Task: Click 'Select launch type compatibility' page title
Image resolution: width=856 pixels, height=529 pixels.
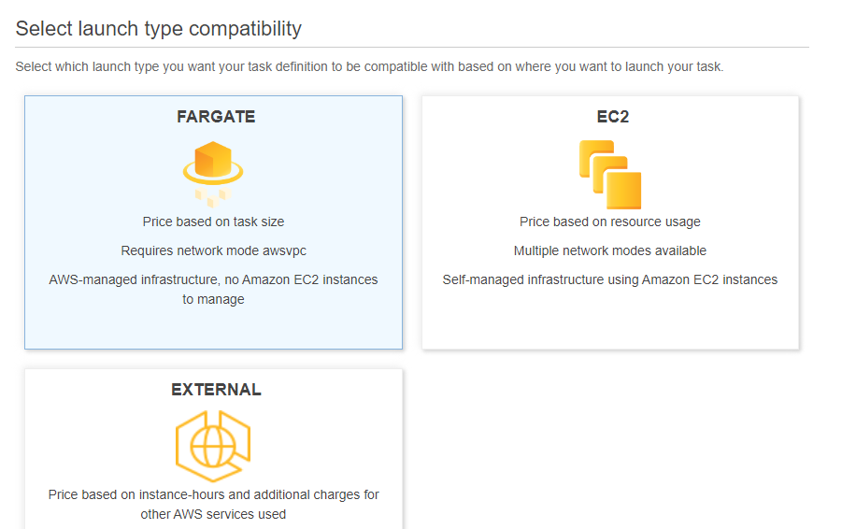Action: pyautogui.click(x=158, y=28)
